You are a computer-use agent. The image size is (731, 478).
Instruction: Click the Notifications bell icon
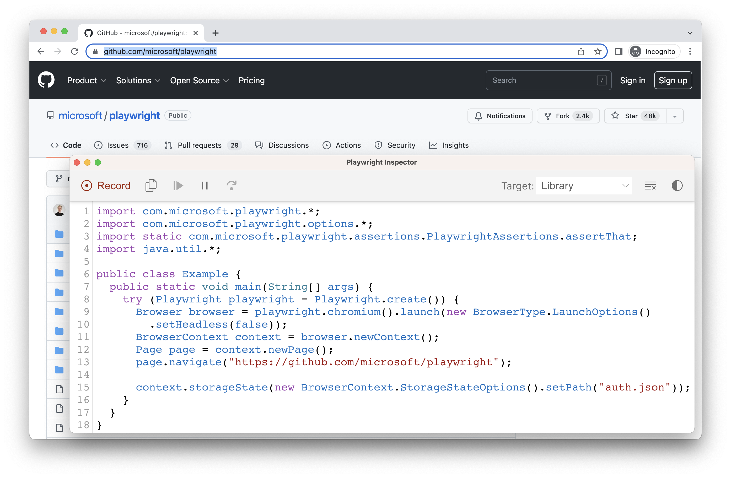point(479,116)
